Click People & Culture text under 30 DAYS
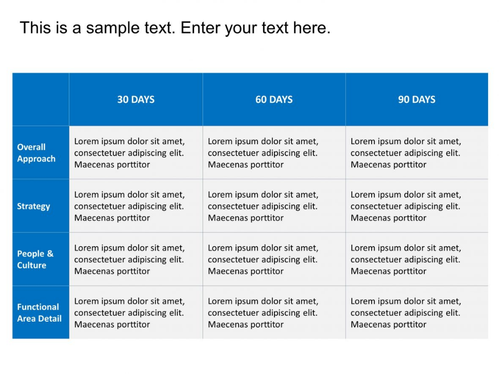The image size is (499, 374). pos(130,259)
